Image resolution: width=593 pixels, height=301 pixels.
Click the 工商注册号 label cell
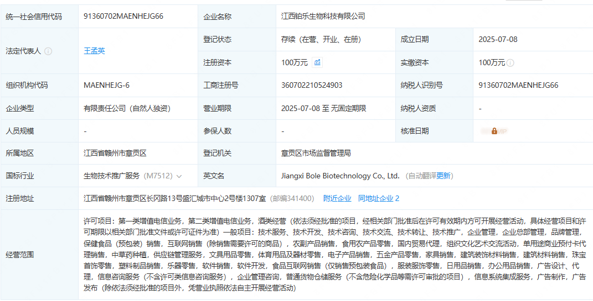[237, 85]
